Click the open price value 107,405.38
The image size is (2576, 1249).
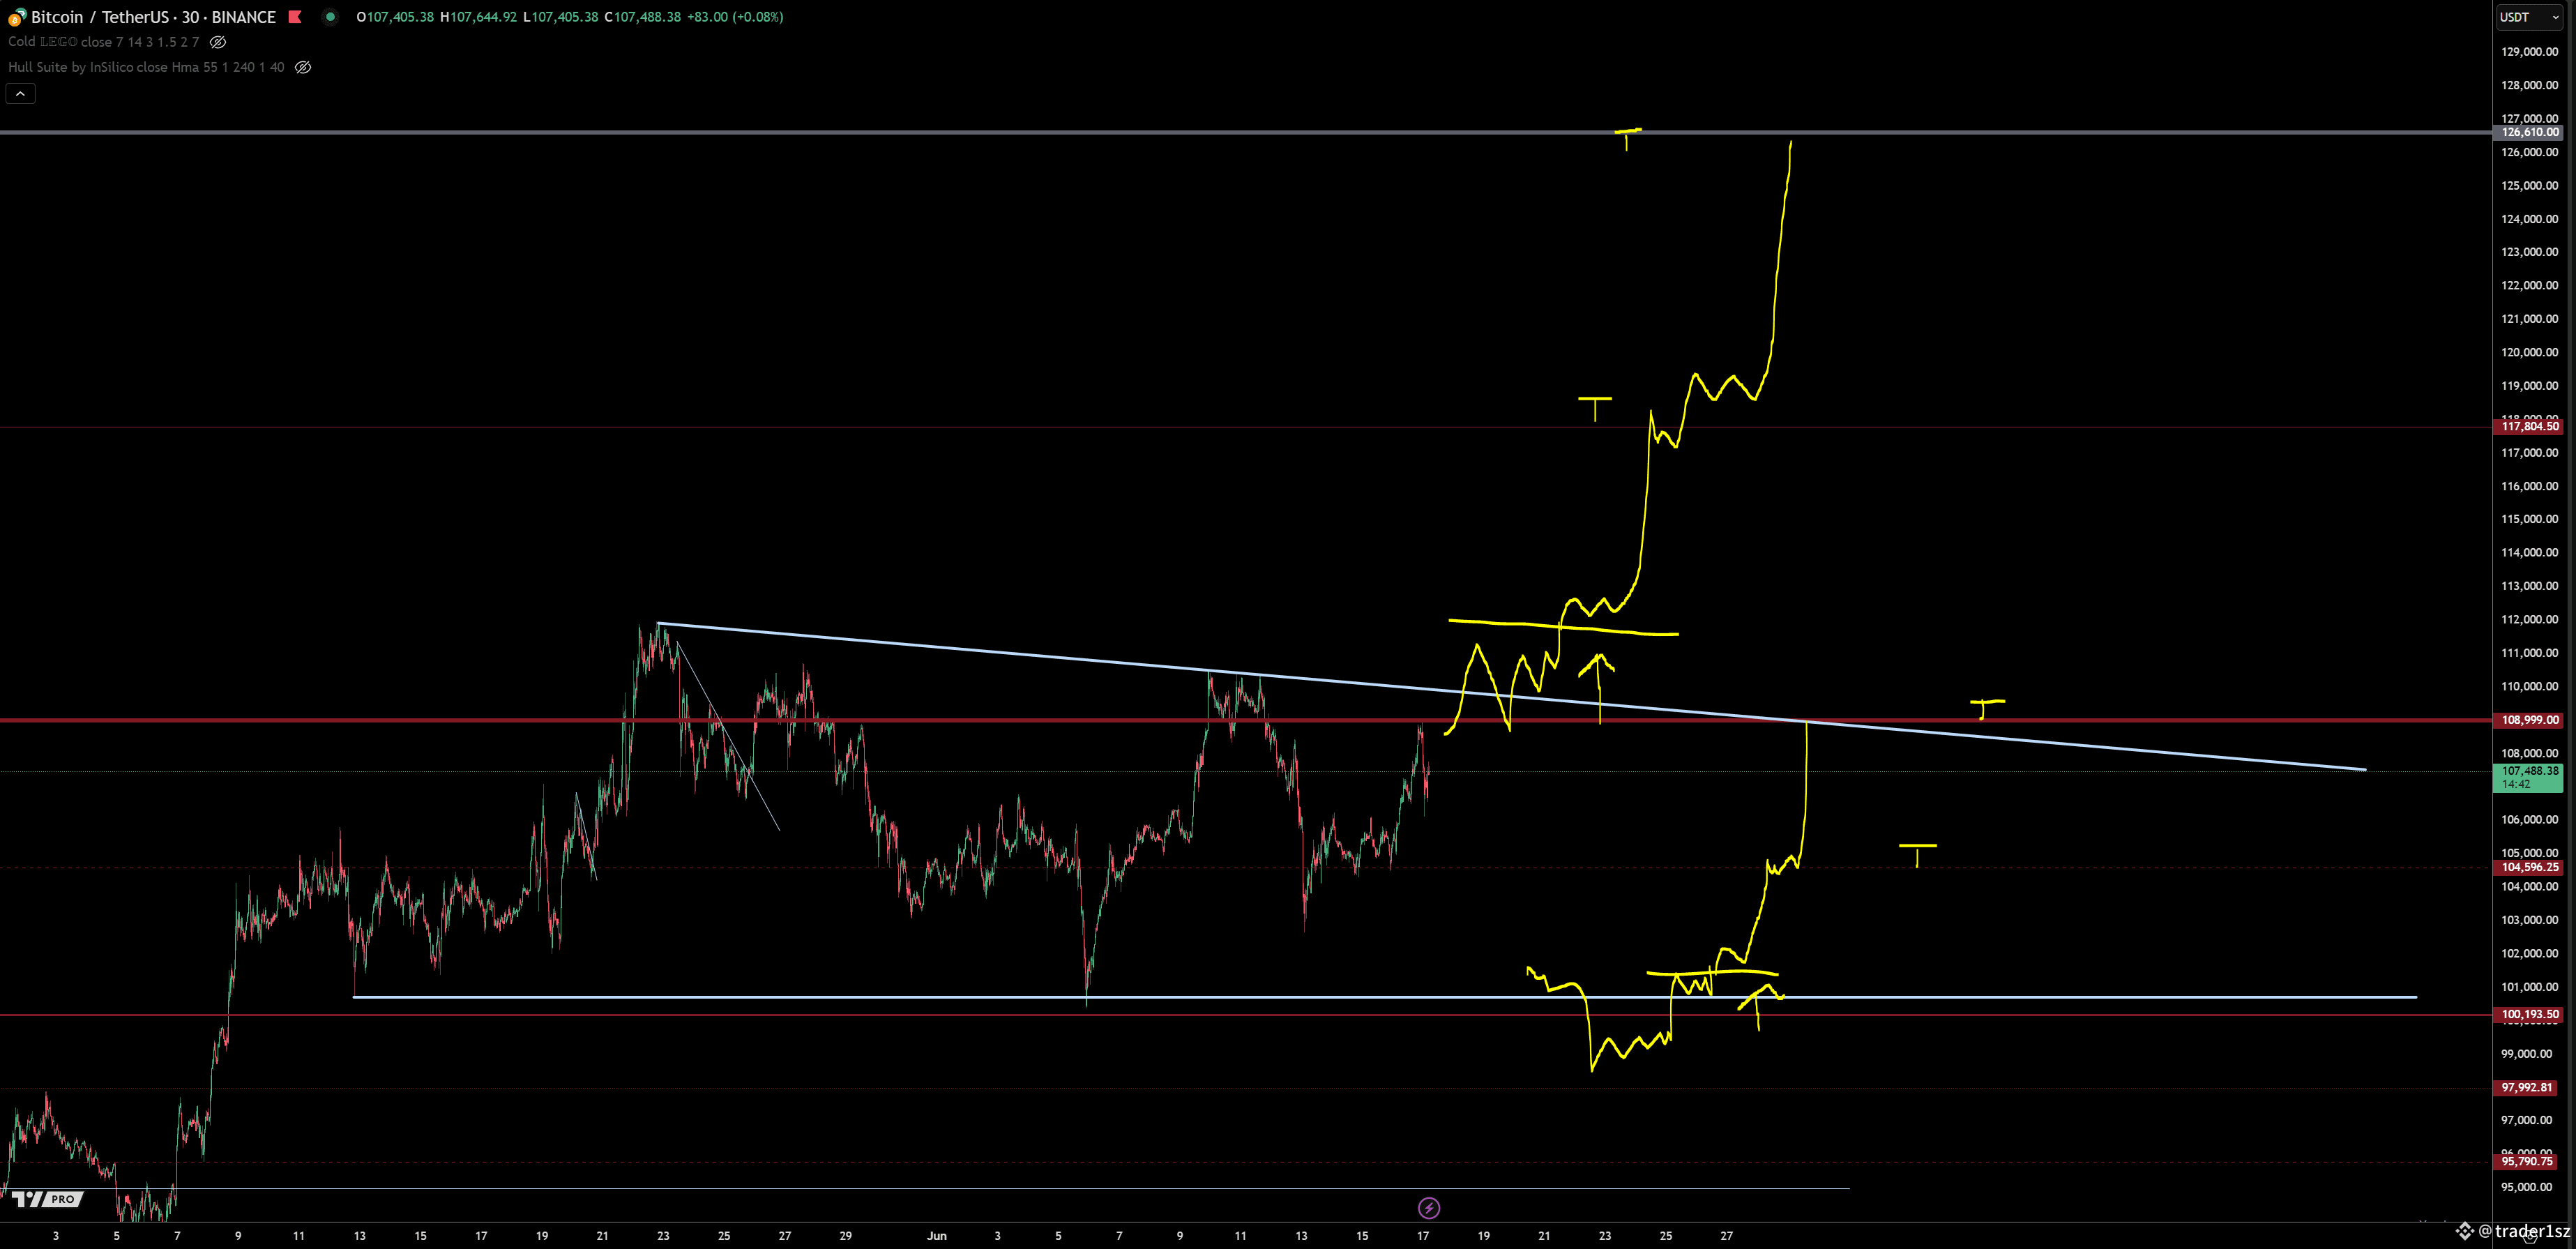click(400, 17)
